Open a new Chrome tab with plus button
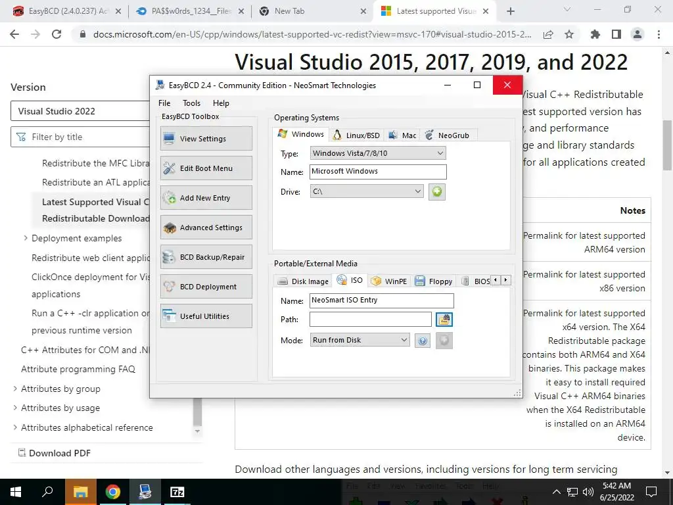 pyautogui.click(x=510, y=12)
